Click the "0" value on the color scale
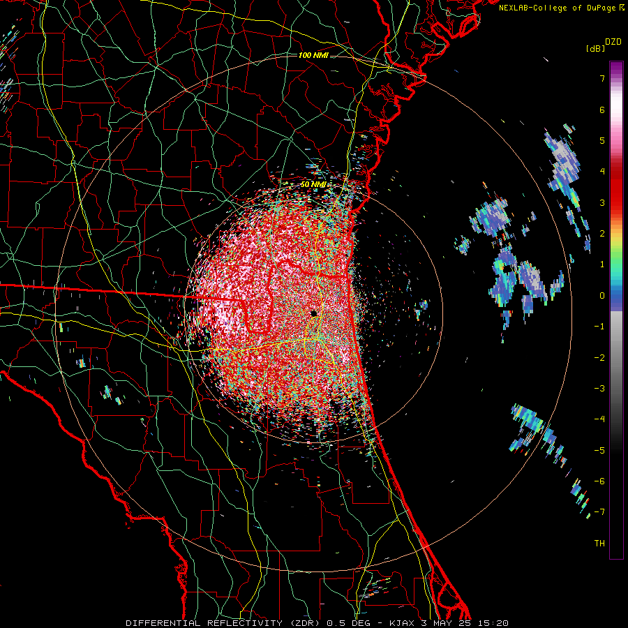The image size is (628, 628). (602, 296)
